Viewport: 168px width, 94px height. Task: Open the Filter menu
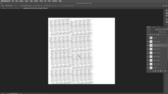41,1
